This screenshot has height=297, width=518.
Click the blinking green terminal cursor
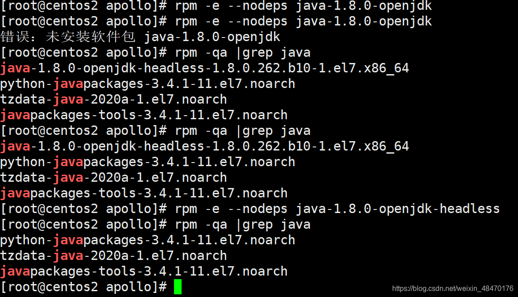pyautogui.click(x=178, y=287)
